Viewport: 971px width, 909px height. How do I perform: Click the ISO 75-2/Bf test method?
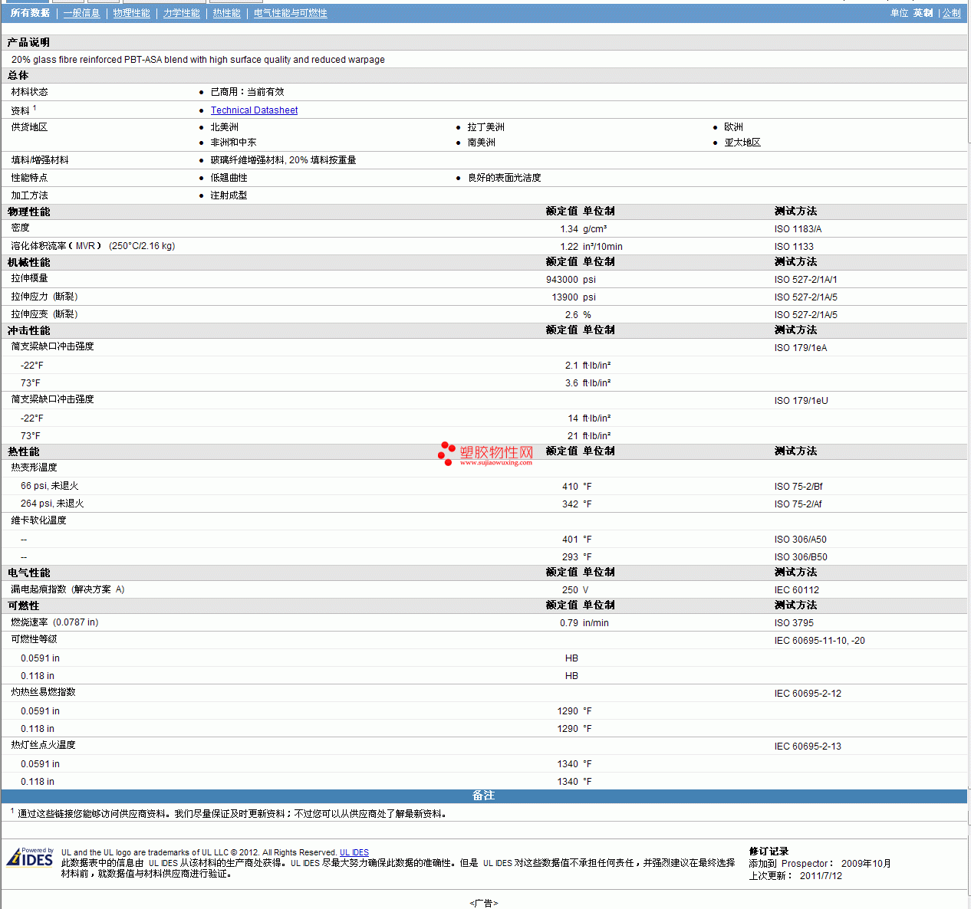click(798, 487)
